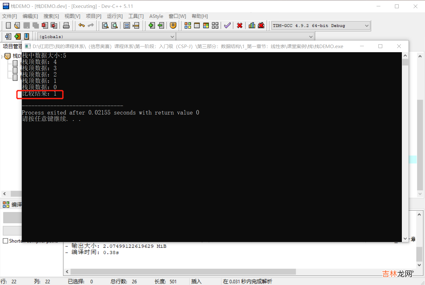The height and width of the screenshot is (285, 425).
Task: Click the Save toolbar icon
Action: 27,26
